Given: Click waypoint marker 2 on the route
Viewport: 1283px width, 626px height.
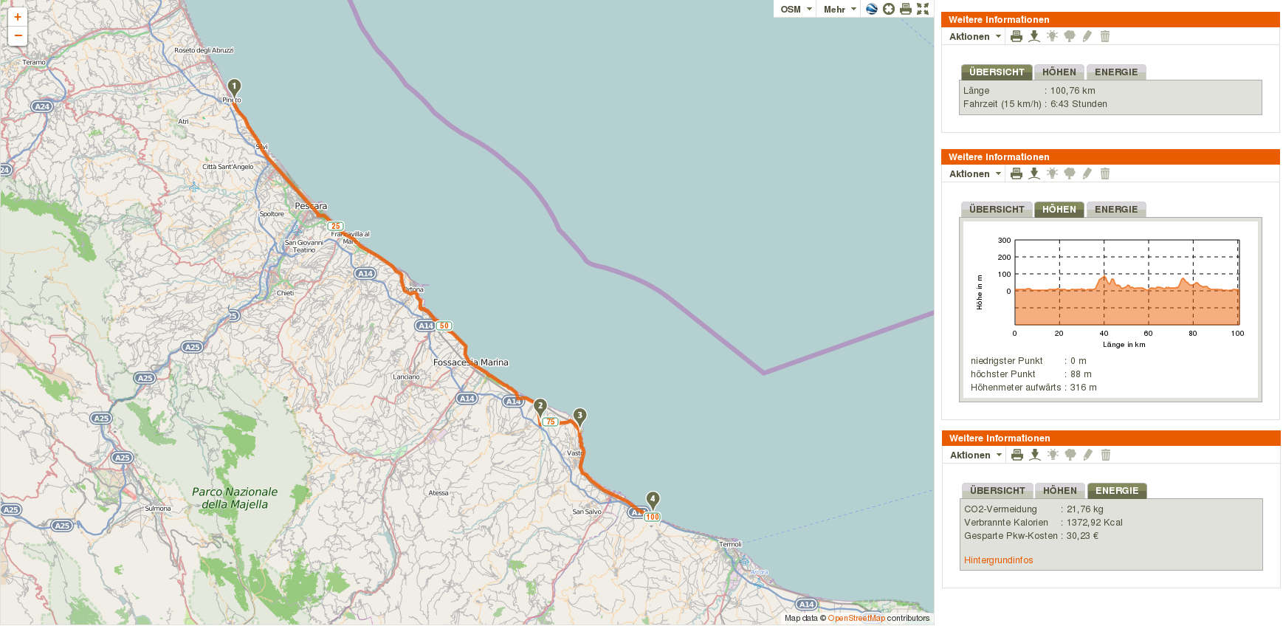Looking at the screenshot, I should [x=540, y=407].
